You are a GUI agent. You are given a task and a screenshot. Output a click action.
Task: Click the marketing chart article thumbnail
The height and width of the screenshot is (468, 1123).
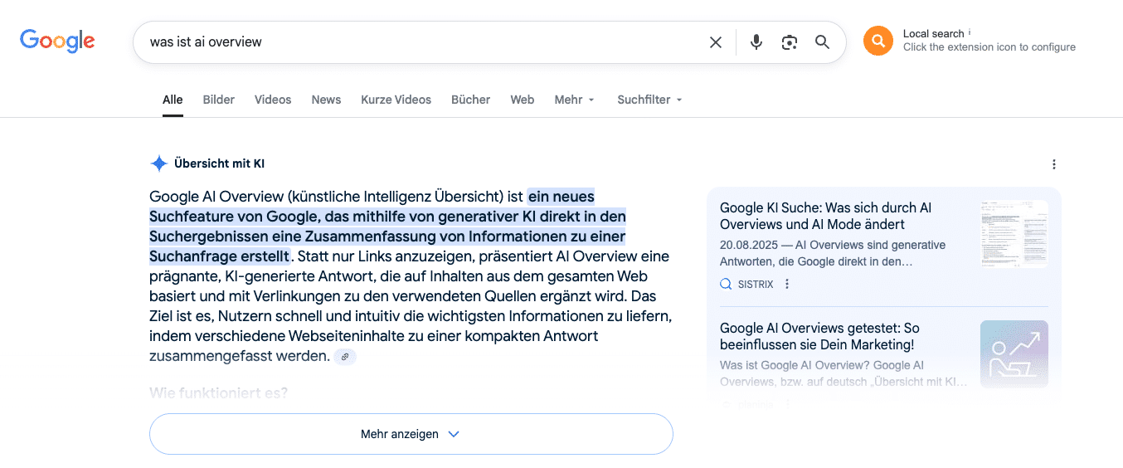(x=1014, y=354)
